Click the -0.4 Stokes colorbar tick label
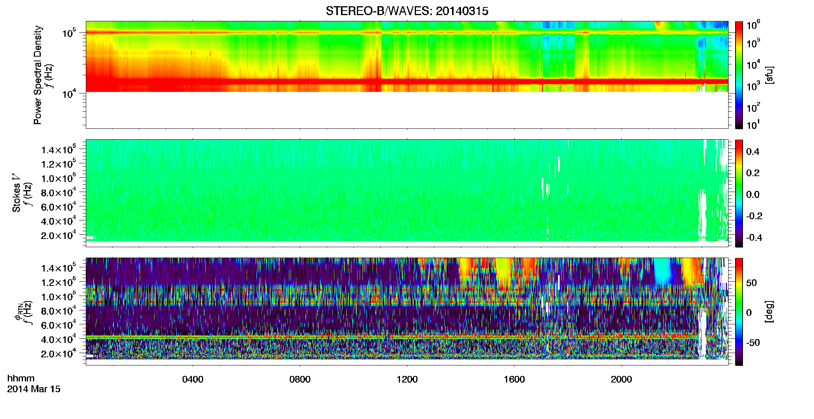Screen dimensions: 814x419 [754, 237]
